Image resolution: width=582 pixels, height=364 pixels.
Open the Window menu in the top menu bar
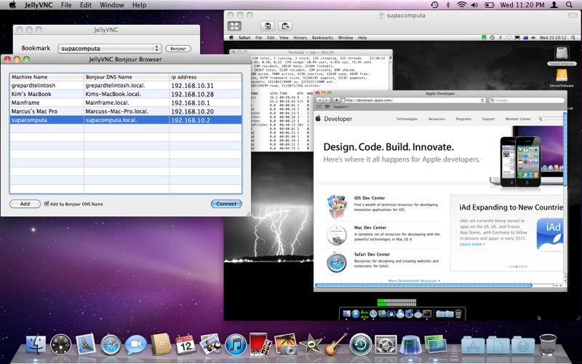click(x=112, y=5)
